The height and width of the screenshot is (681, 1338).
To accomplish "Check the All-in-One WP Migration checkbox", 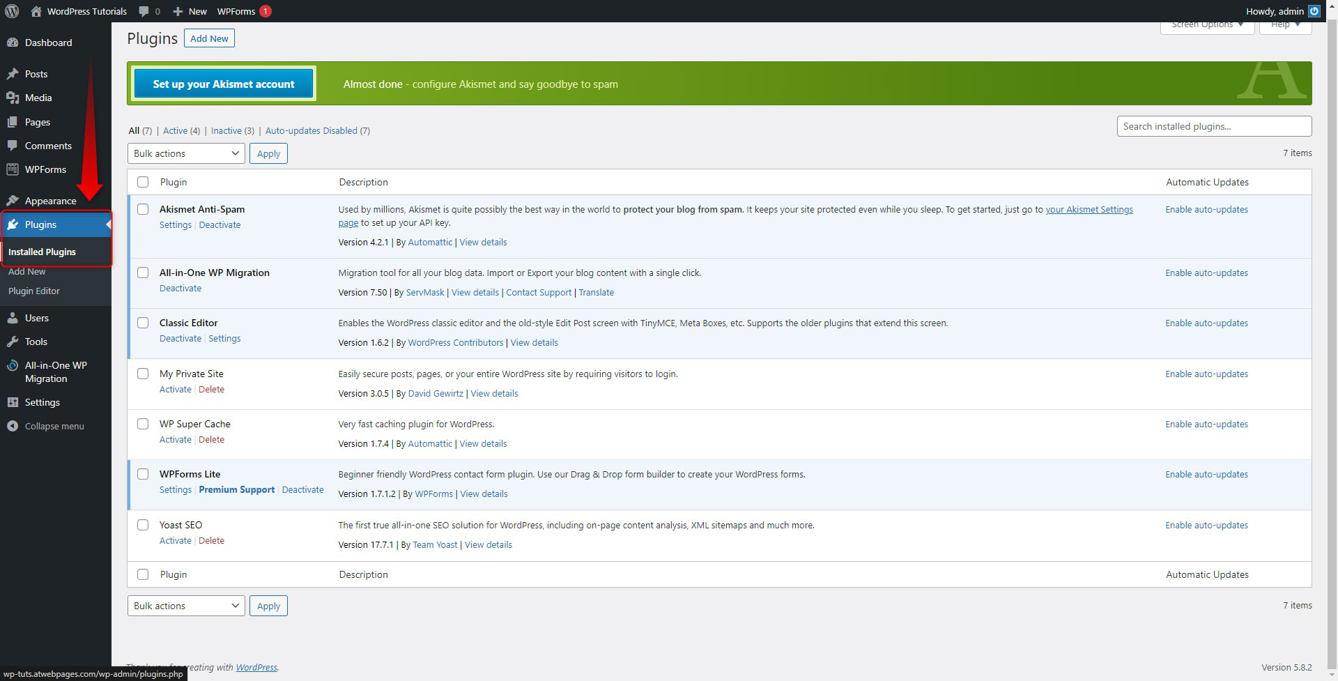I will pyautogui.click(x=143, y=273).
